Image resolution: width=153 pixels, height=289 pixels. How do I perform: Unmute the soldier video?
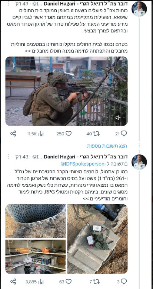tap(118, 117)
